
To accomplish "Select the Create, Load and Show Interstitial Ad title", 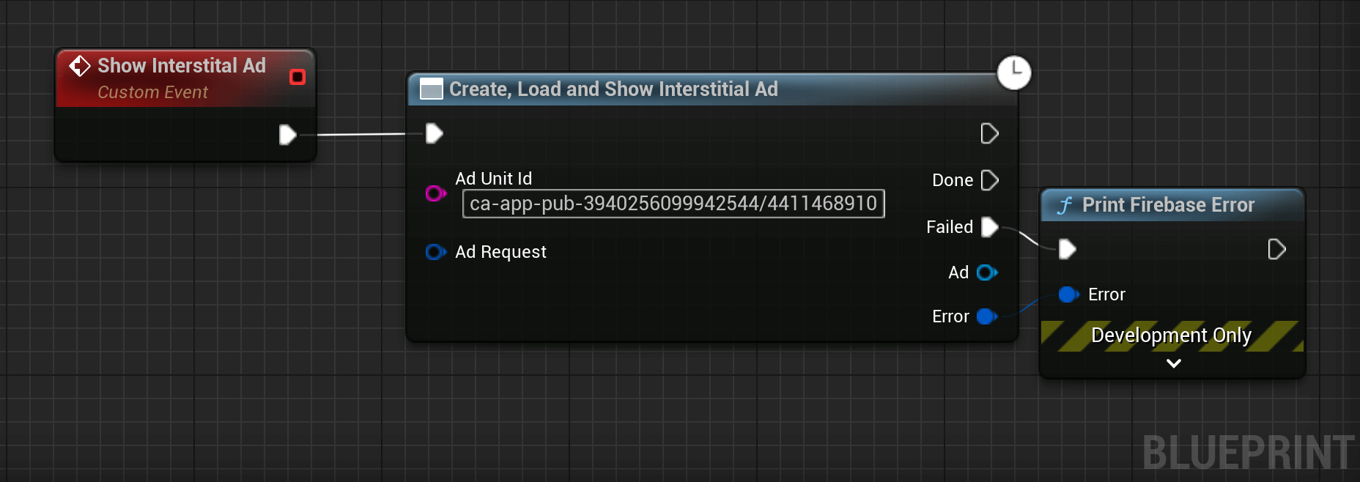I will 613,89.
